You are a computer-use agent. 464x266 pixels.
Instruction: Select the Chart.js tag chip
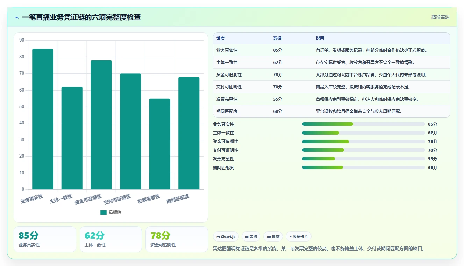(226, 237)
